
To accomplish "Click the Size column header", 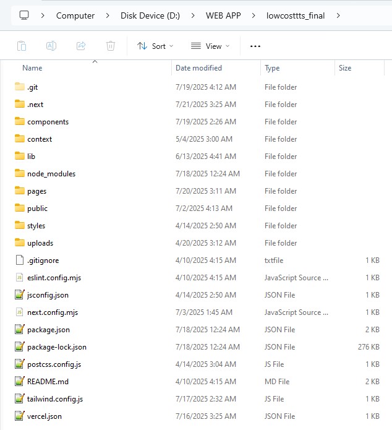I will (345, 68).
